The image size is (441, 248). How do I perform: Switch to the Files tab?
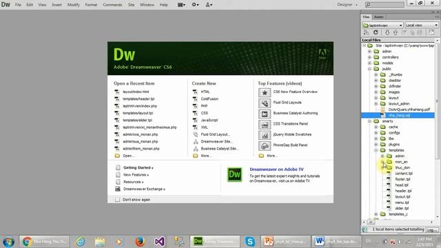[366, 17]
